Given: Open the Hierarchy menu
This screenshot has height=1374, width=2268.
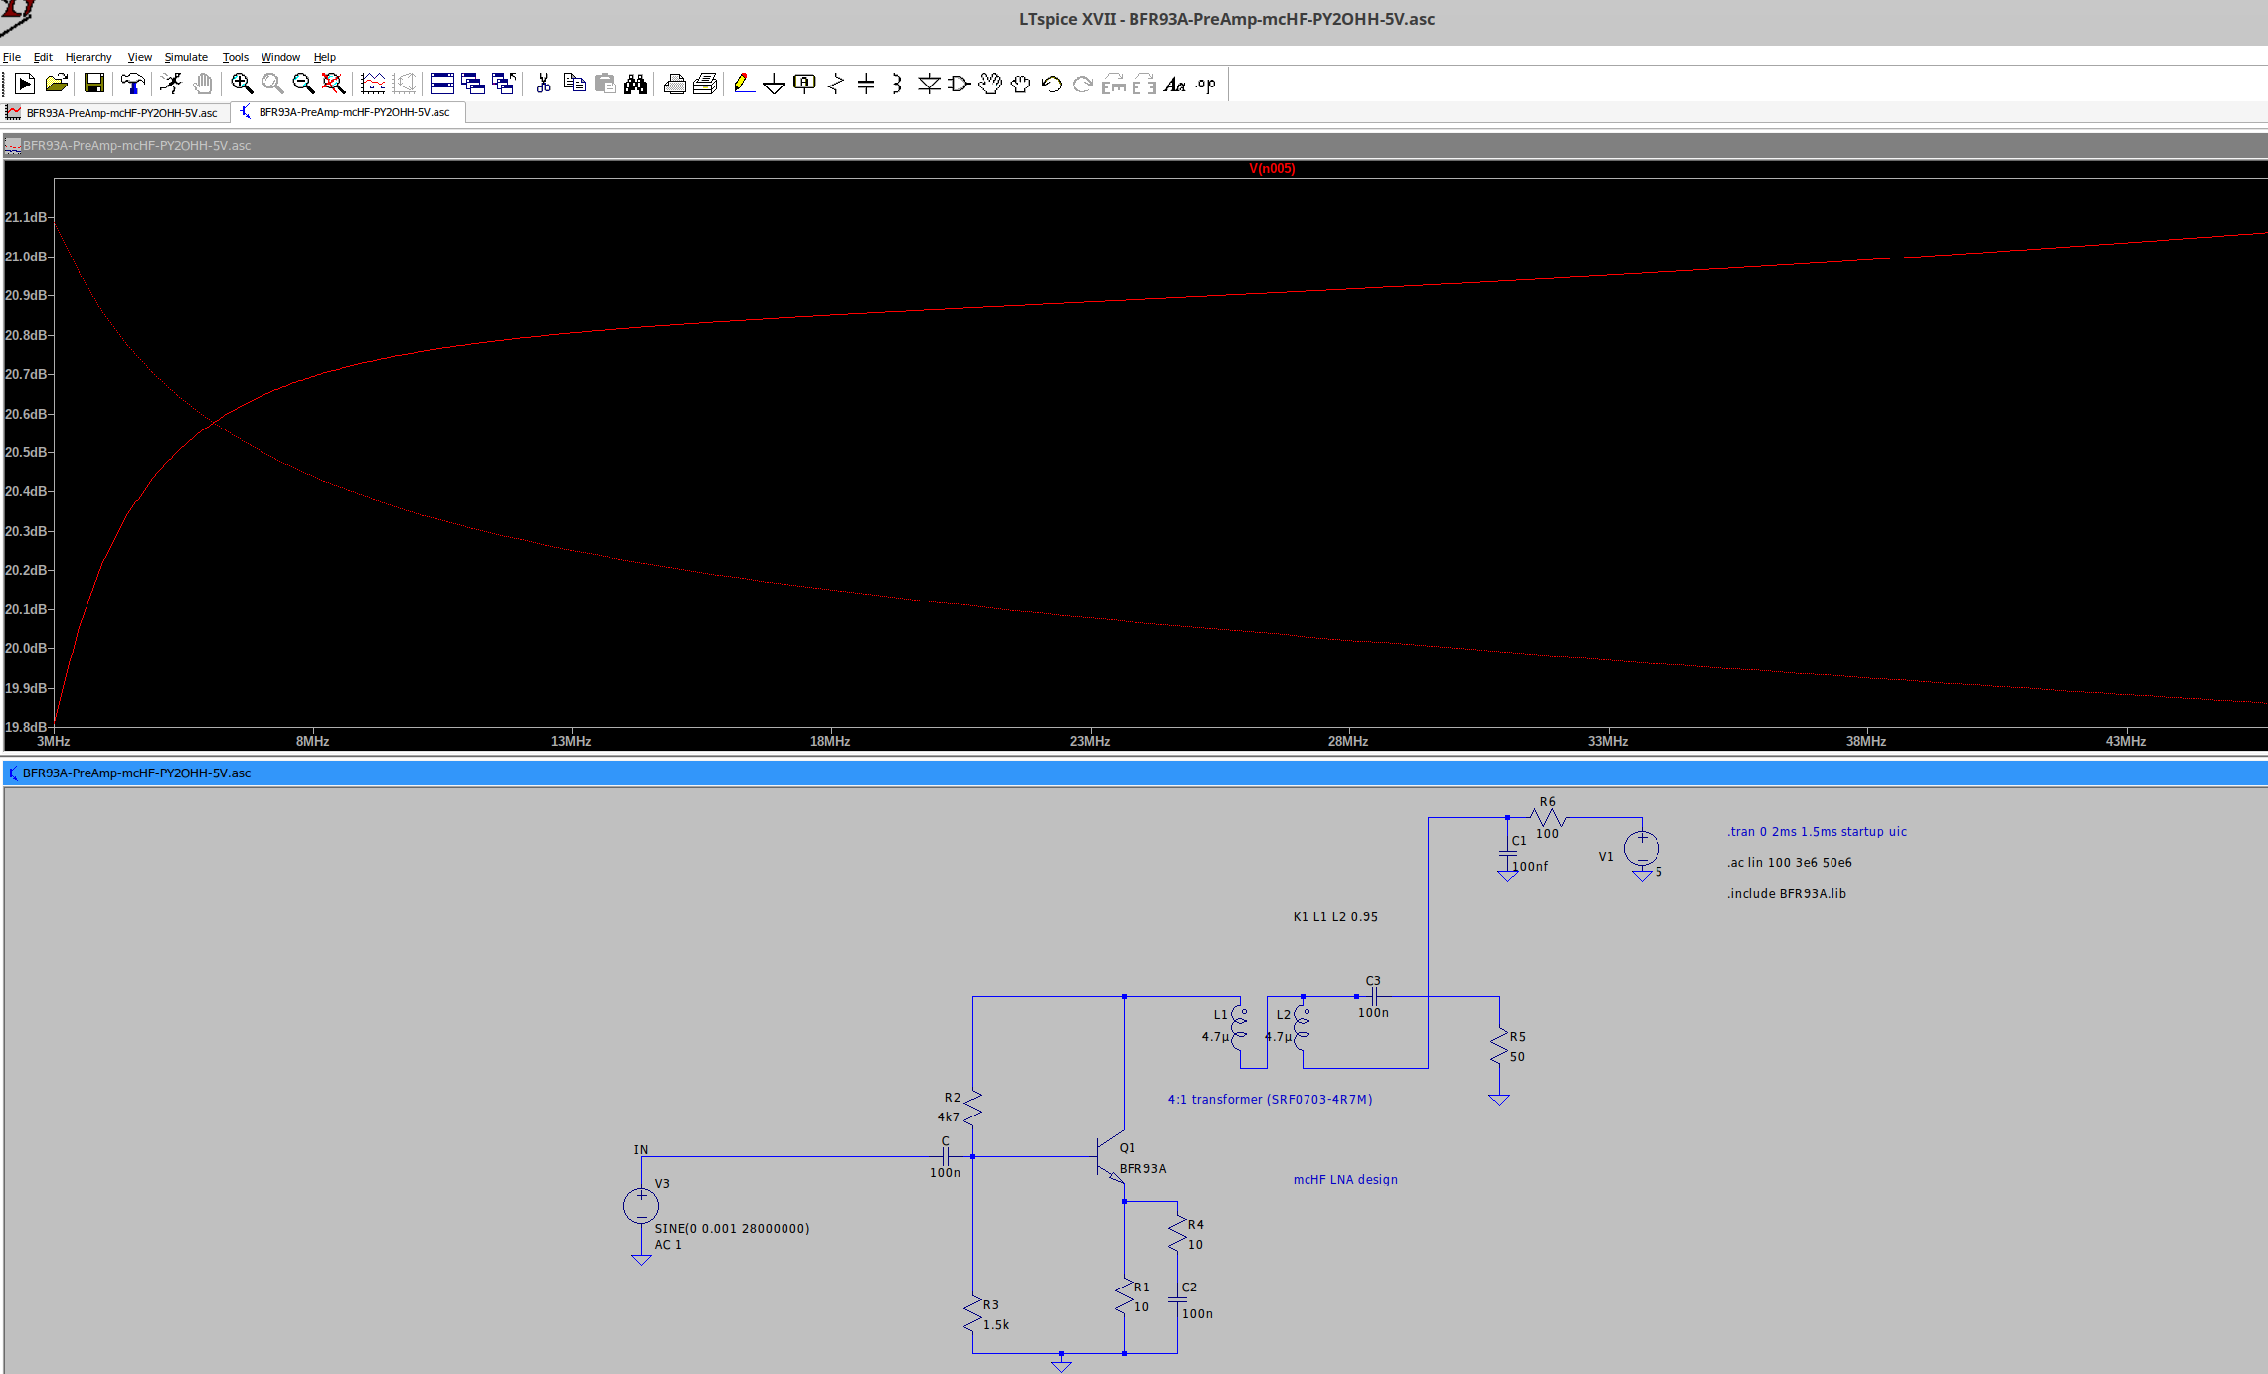Looking at the screenshot, I should [88, 57].
